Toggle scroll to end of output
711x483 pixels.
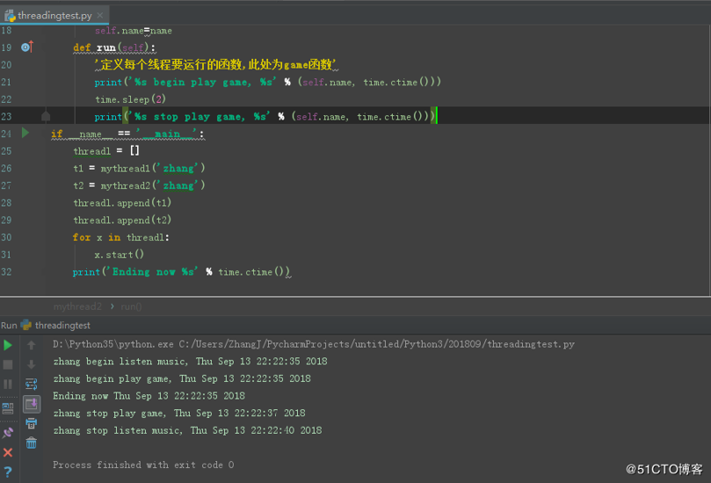click(32, 404)
